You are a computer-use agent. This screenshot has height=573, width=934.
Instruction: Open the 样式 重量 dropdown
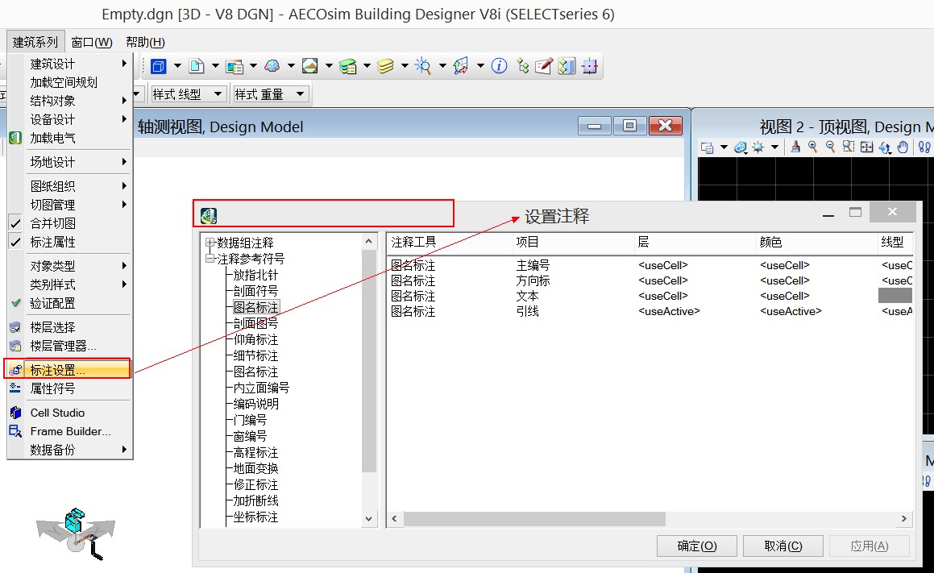tap(301, 93)
